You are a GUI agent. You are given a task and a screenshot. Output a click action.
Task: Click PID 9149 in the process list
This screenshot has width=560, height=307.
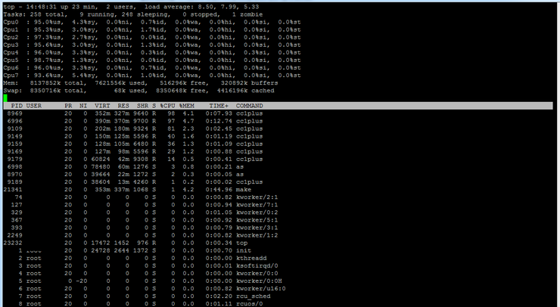(x=14, y=136)
